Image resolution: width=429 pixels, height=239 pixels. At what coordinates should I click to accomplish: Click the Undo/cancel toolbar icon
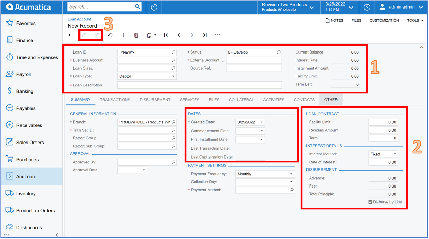click(110, 35)
